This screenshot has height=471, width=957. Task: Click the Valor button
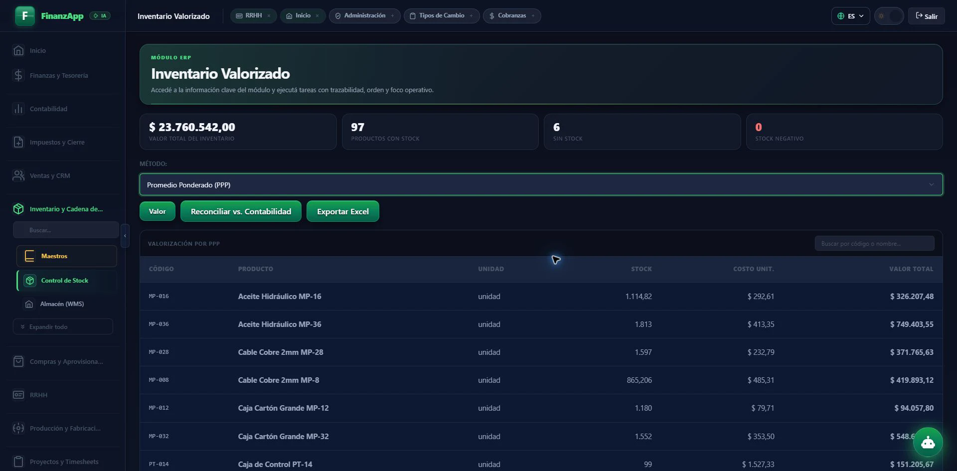click(157, 211)
